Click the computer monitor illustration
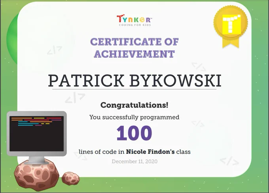269x193 pixels. click(37, 137)
